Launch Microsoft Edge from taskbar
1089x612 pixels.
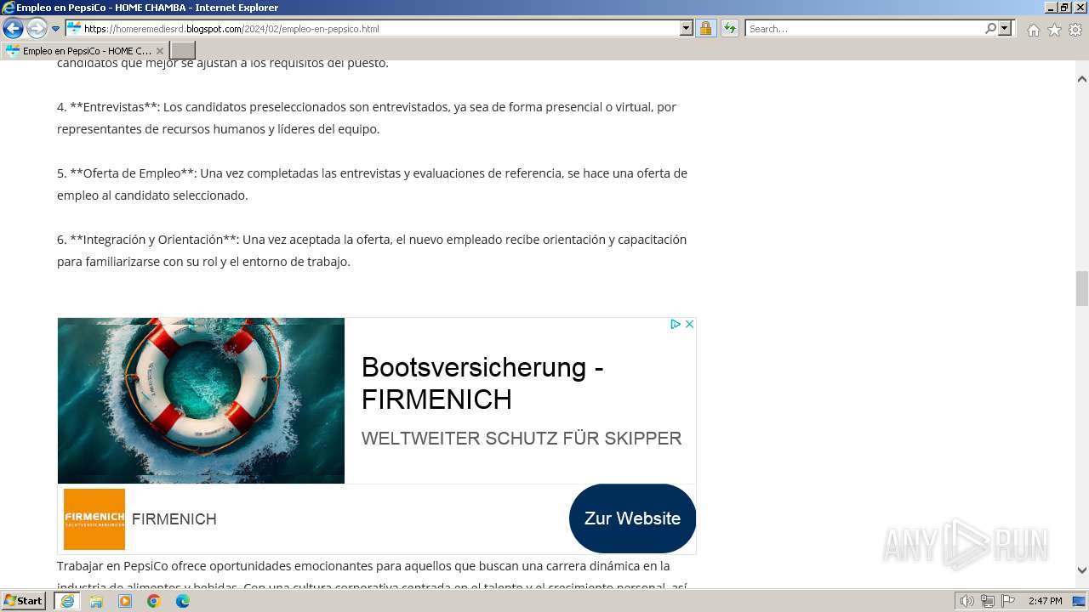[183, 601]
